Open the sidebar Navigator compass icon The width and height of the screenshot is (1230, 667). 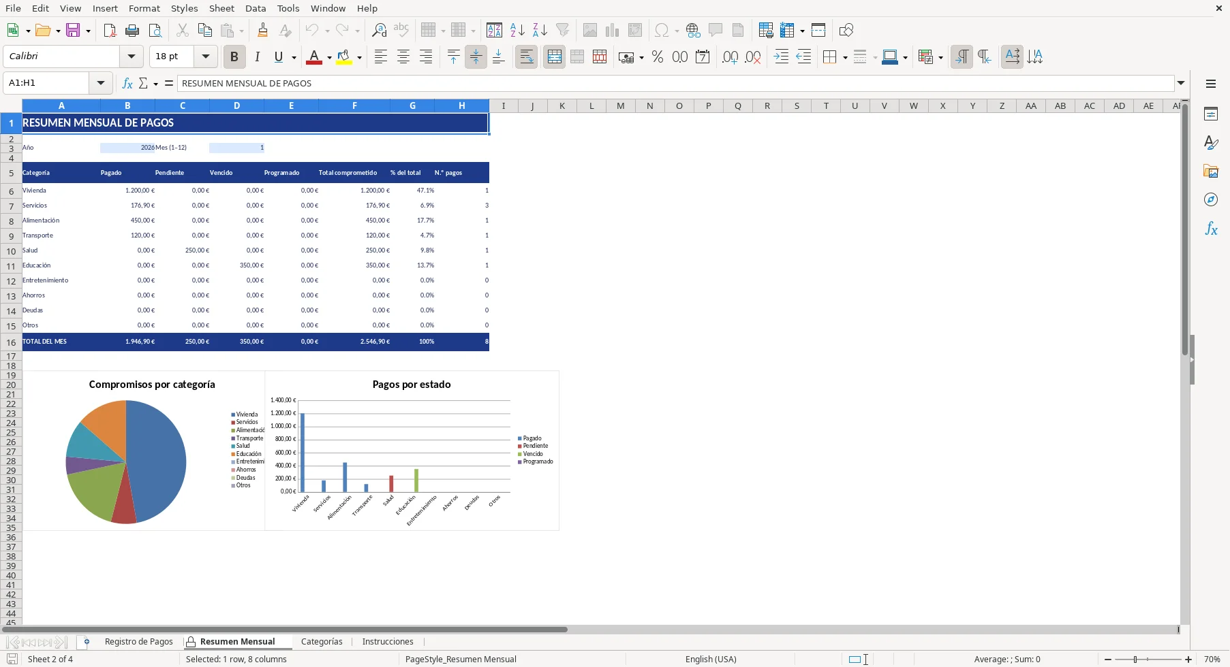pyautogui.click(x=1211, y=199)
